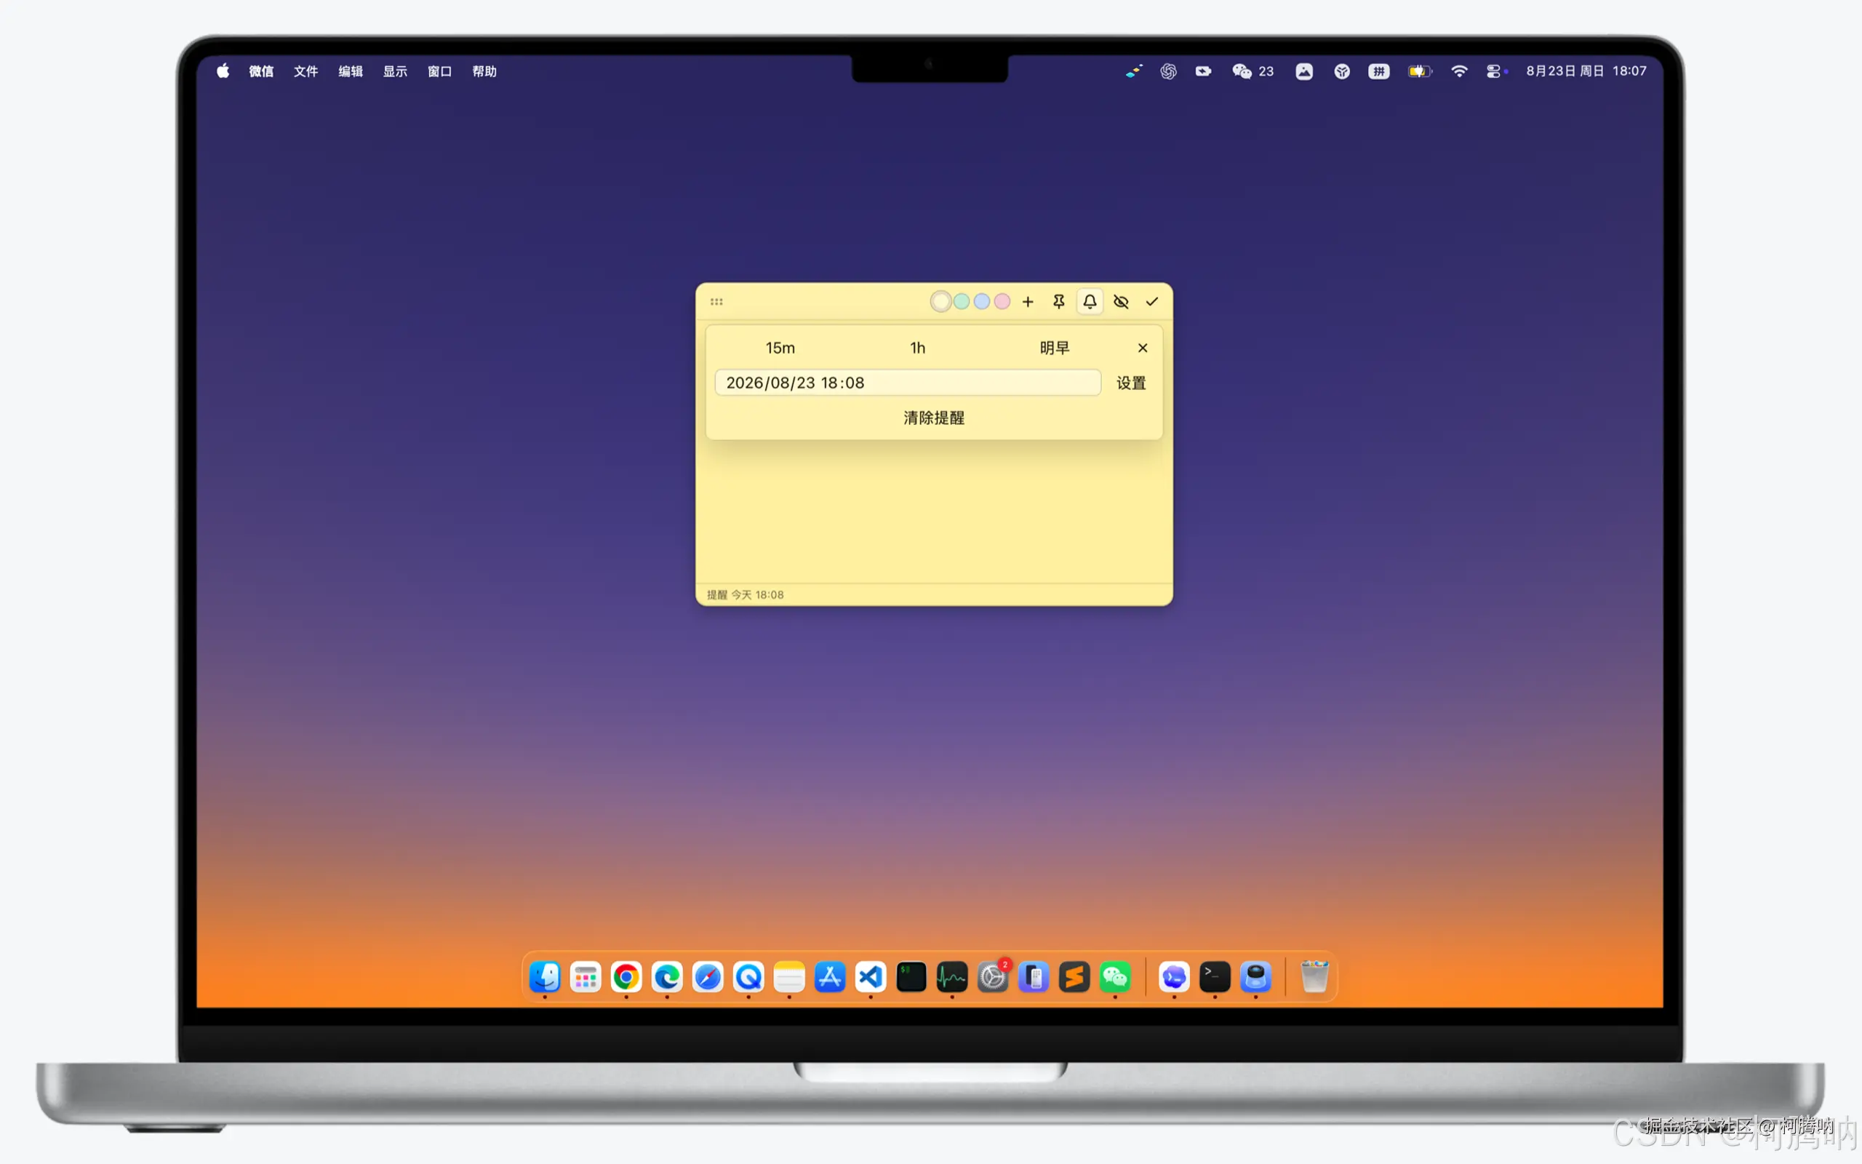
Task: Open the Apple menu
Action: (223, 71)
